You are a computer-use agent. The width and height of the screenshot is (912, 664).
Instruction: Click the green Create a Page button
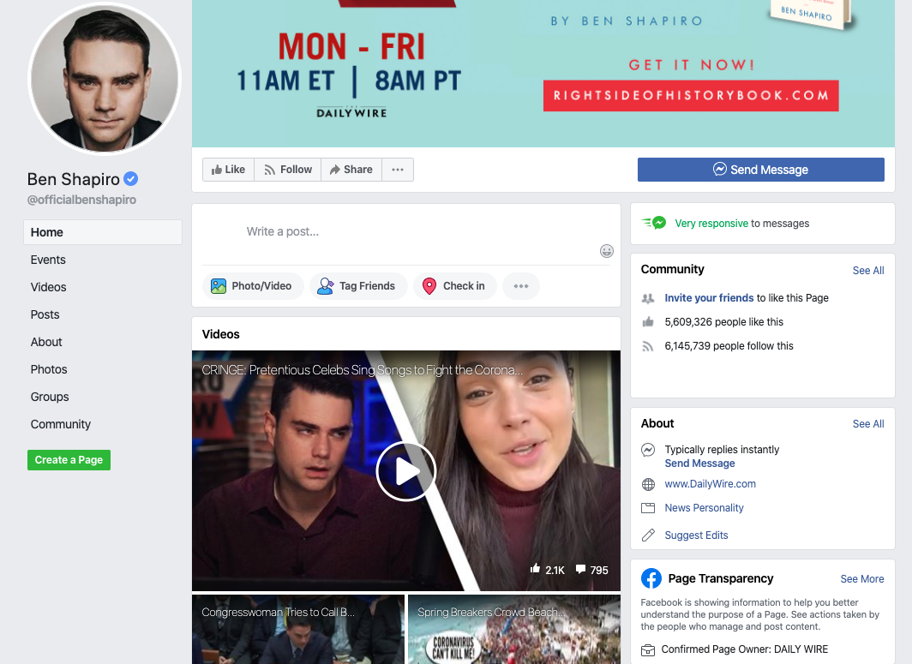69,460
